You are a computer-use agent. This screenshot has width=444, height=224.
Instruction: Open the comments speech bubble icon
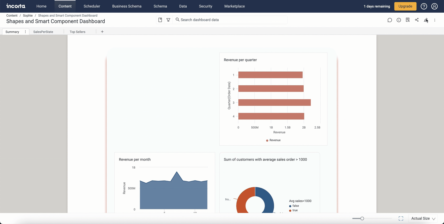[390, 20]
